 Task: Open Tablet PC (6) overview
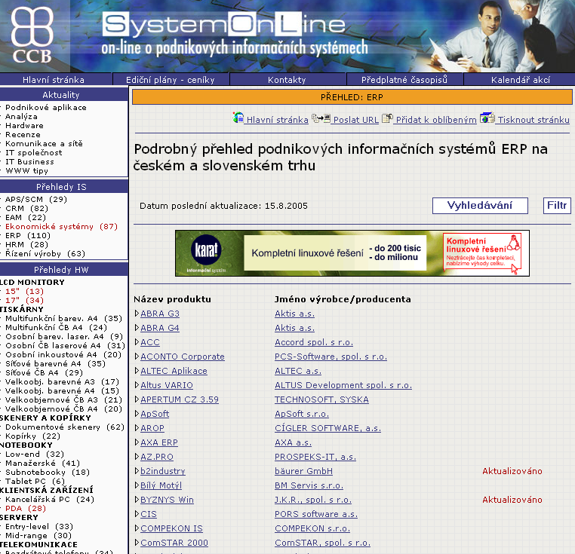(35, 482)
